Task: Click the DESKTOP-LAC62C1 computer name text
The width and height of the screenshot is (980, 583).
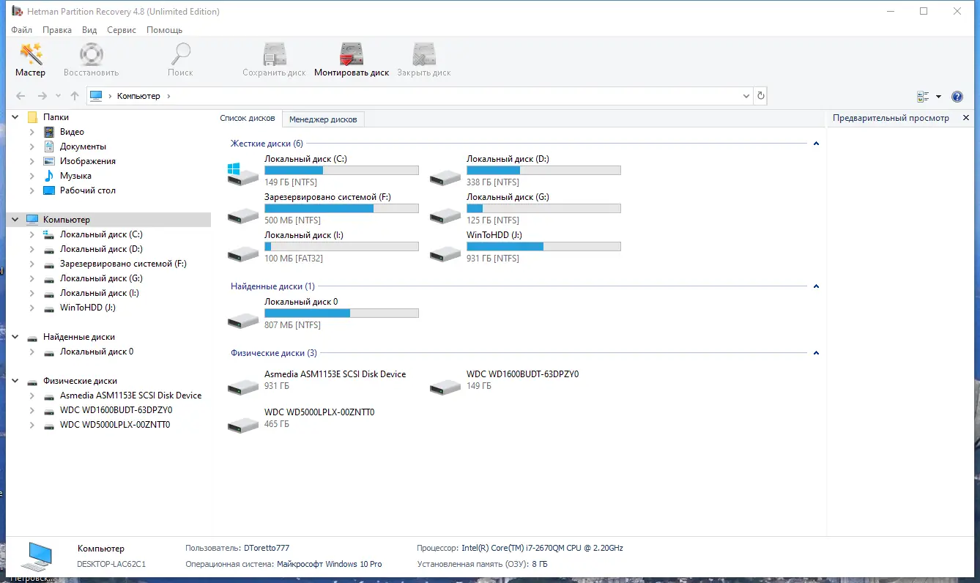Action: click(x=111, y=564)
